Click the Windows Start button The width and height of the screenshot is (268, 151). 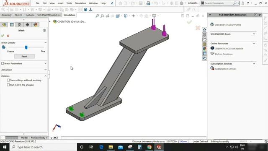point(5,147)
